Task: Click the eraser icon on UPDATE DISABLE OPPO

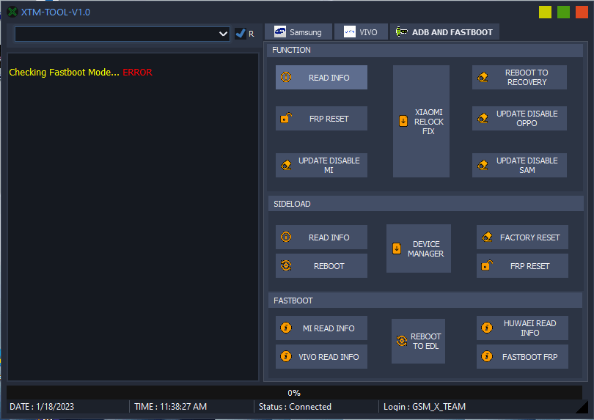Action: click(483, 118)
